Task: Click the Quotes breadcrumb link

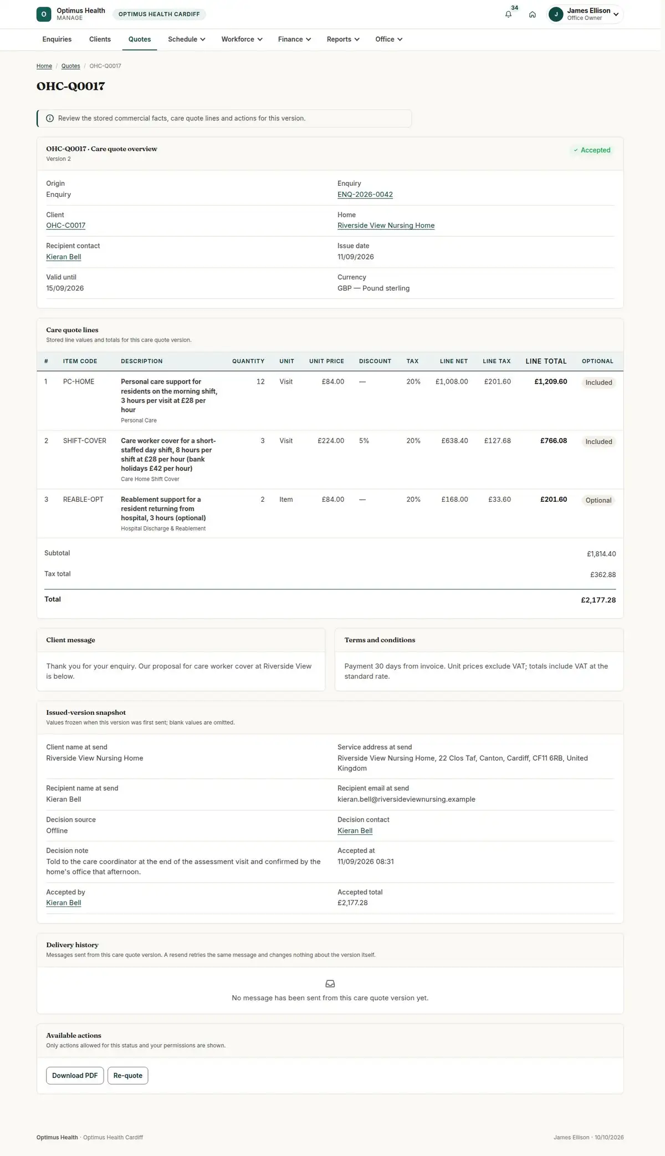Action: [70, 66]
